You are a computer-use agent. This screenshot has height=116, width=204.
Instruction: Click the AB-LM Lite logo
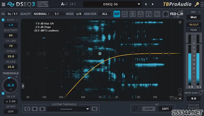(176, 14)
